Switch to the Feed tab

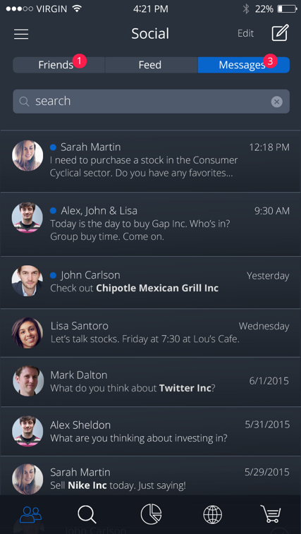click(151, 65)
